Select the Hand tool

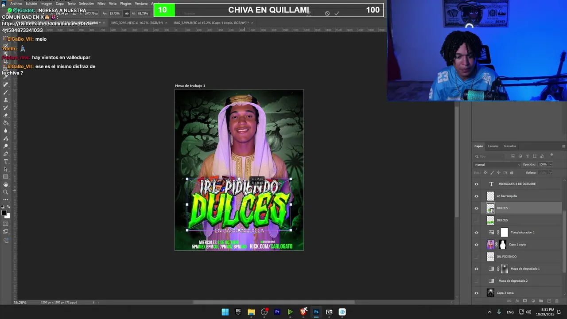(6, 185)
